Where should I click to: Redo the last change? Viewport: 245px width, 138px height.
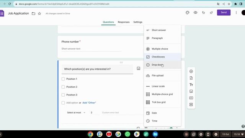click(211, 13)
